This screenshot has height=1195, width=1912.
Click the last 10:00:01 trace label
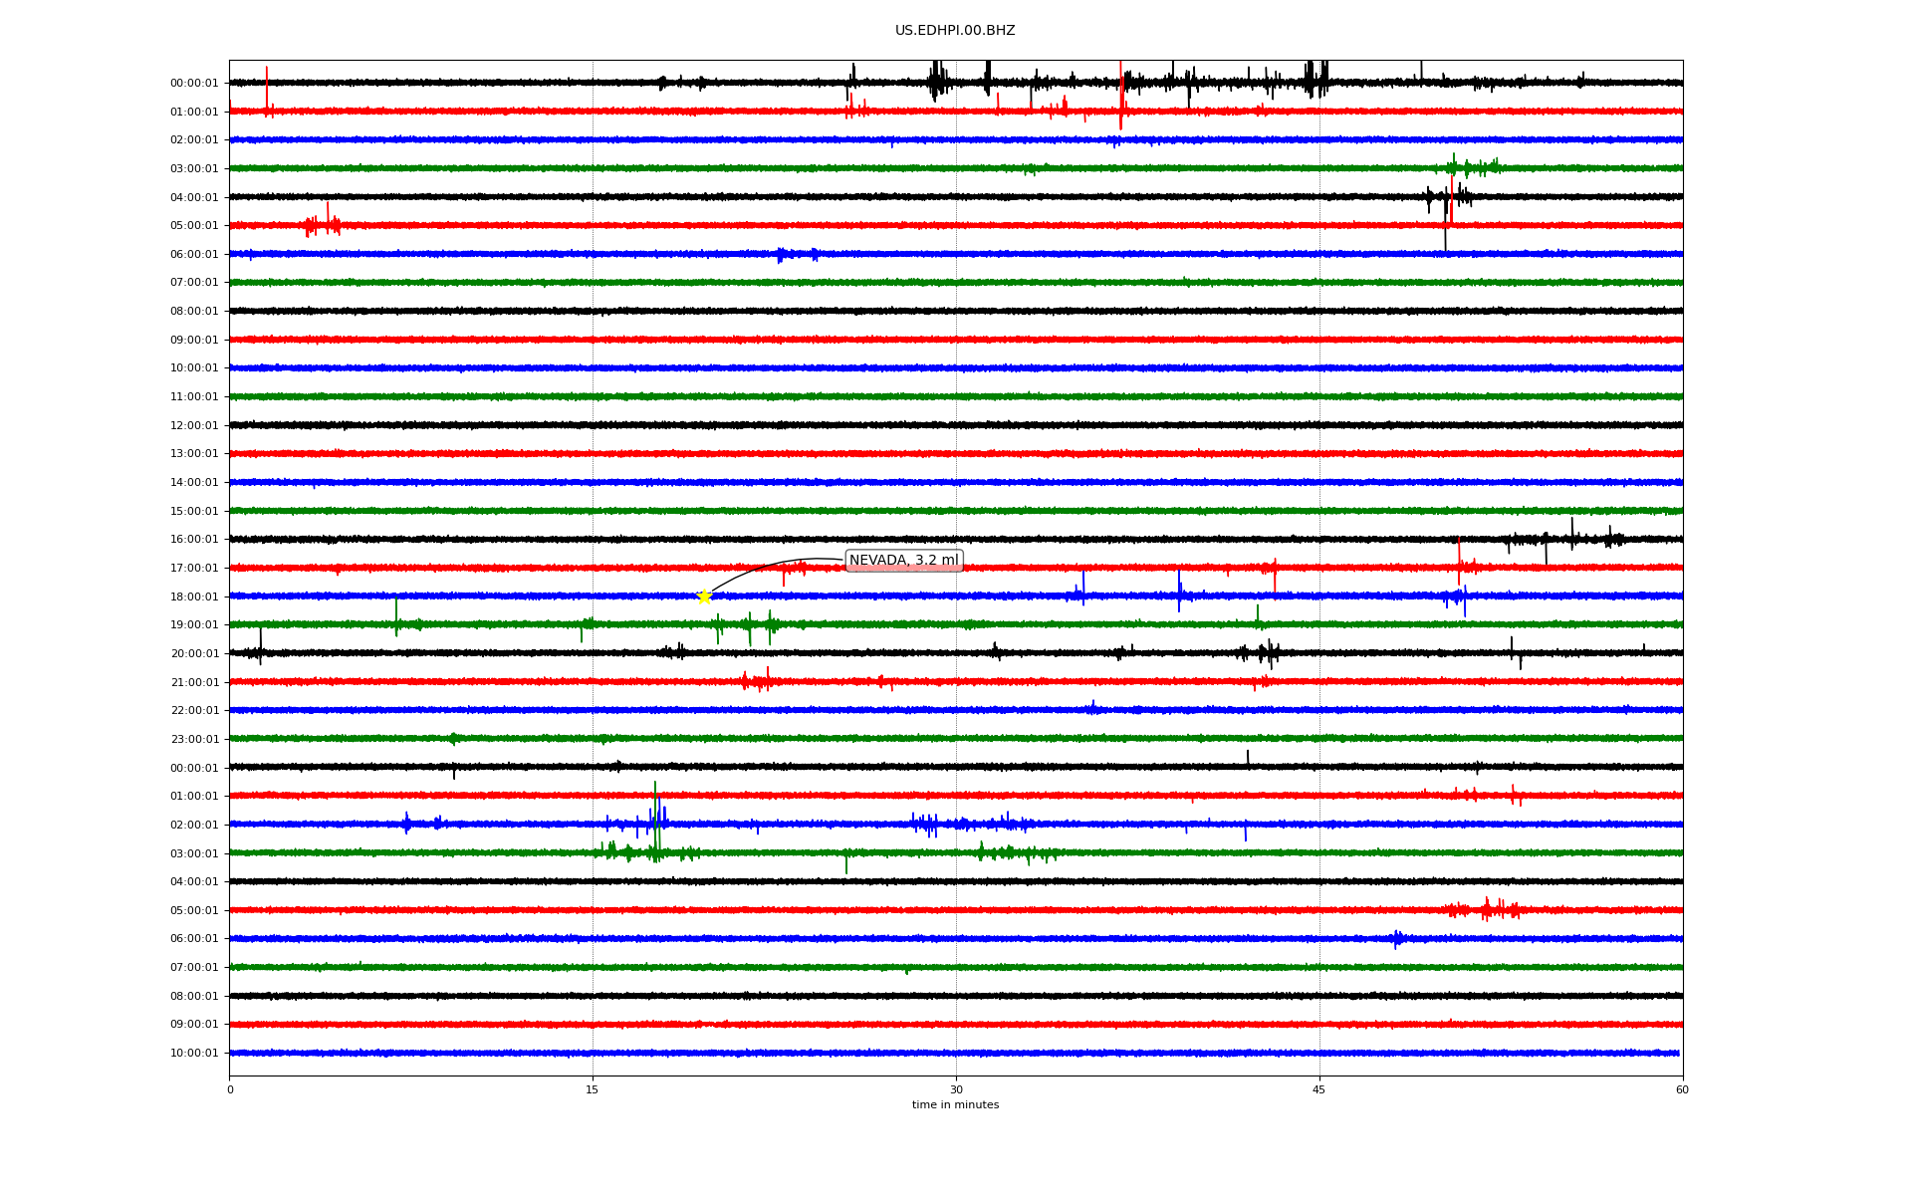[x=194, y=1054]
